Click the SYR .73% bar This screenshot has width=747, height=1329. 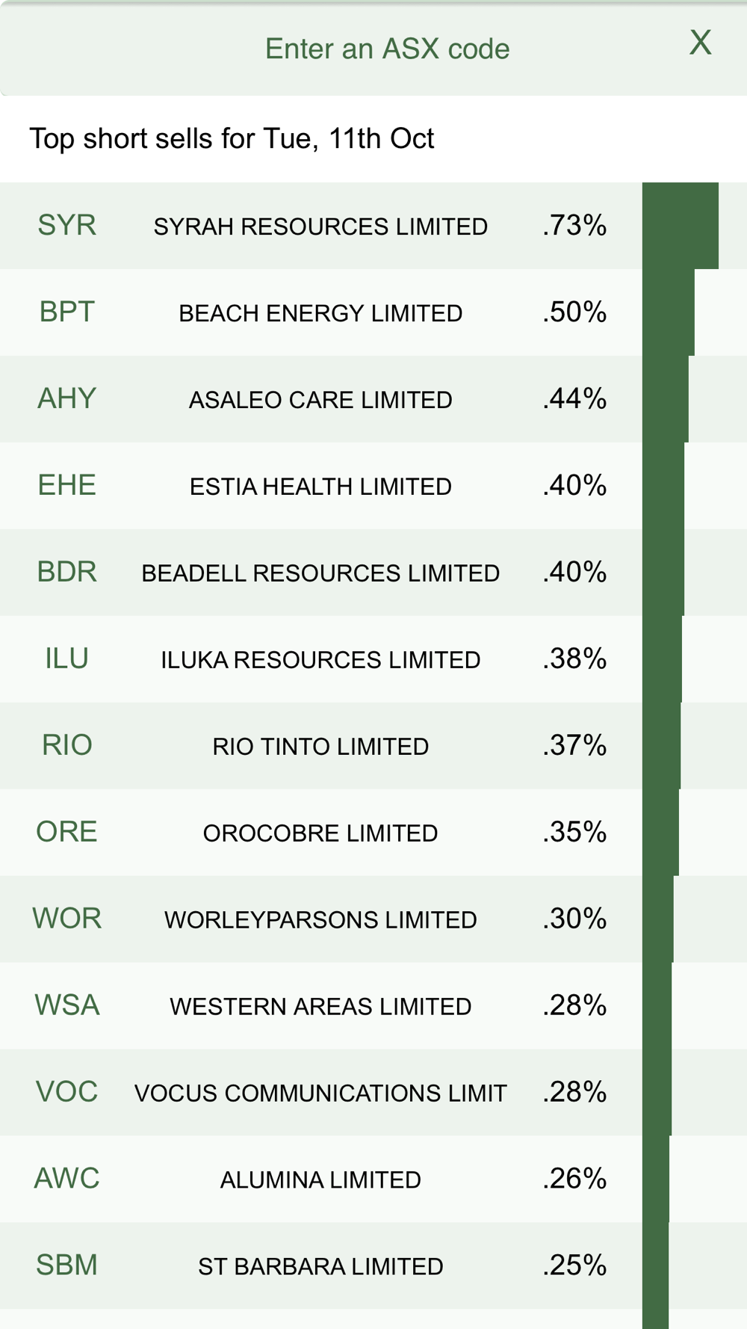(x=681, y=226)
